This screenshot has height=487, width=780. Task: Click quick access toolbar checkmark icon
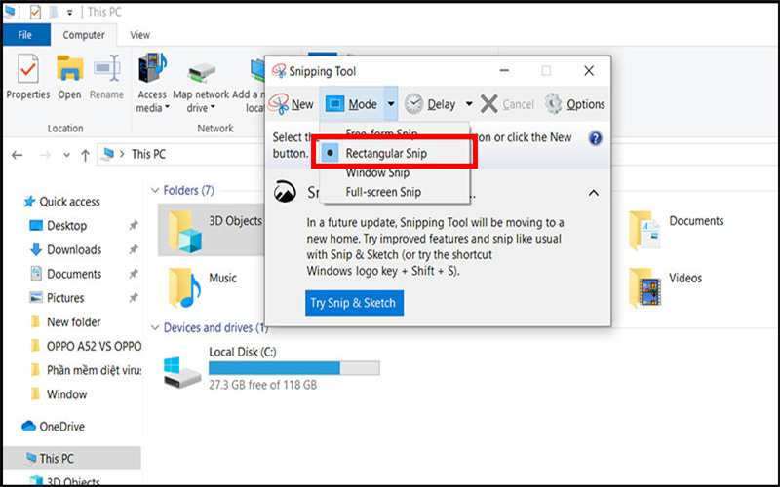[35, 12]
